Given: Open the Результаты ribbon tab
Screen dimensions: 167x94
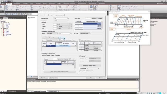Looking at the screenshot, I should point(52,3).
